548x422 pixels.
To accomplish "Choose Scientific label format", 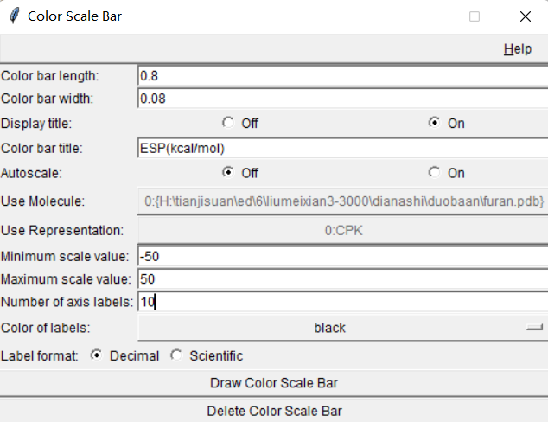I will (176, 355).
